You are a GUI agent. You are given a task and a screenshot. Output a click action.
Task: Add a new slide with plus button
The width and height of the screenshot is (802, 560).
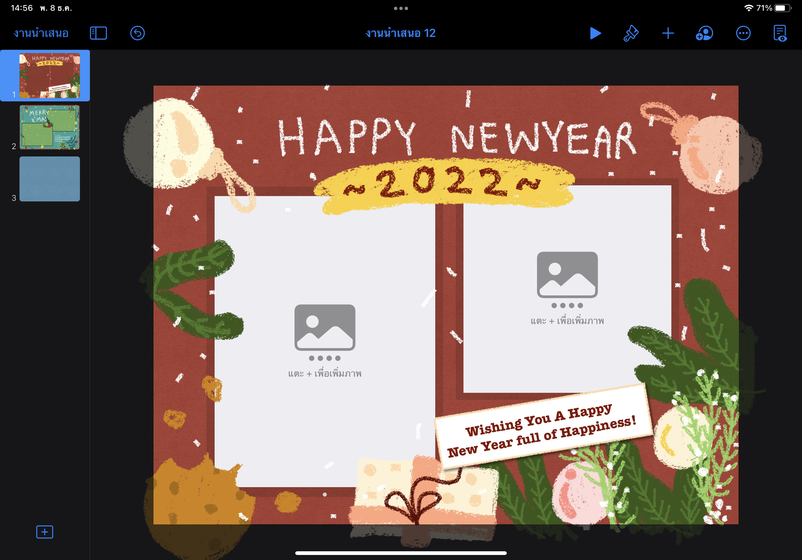[x=45, y=532]
